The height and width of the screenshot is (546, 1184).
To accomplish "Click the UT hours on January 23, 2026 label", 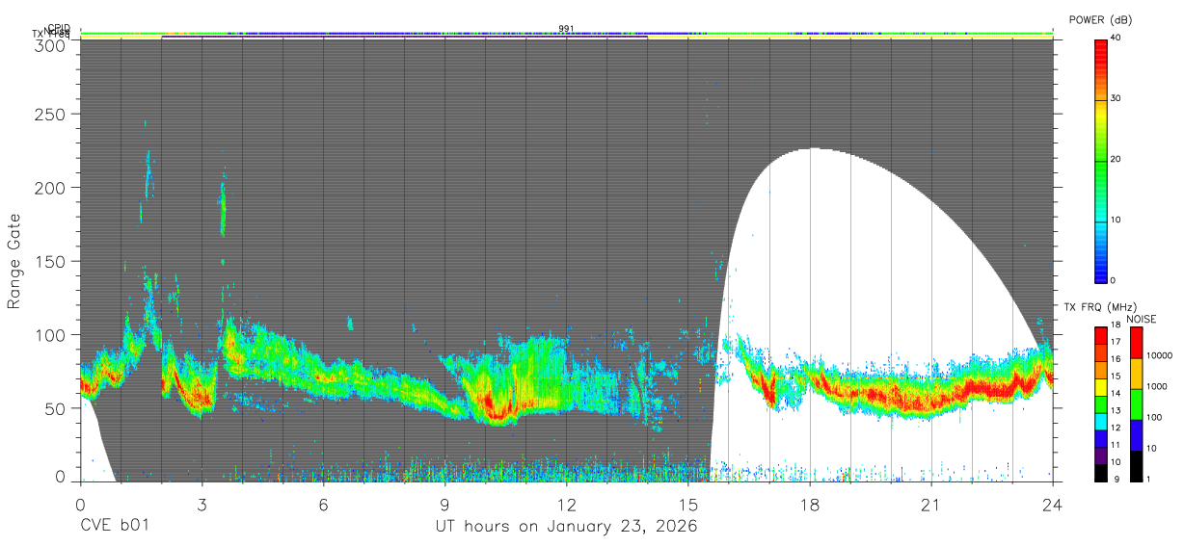I will 566,527.
